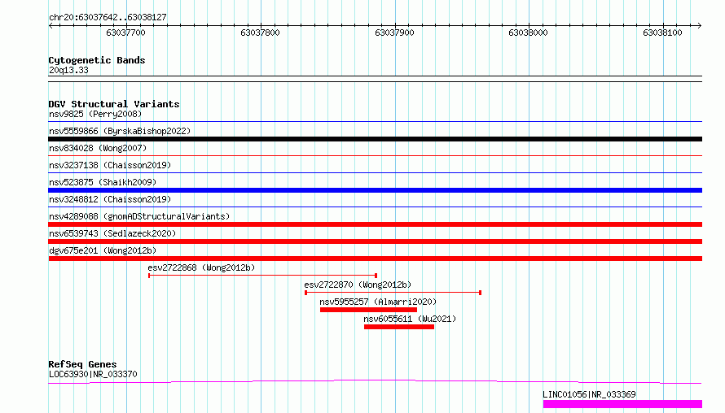Click the red dgv675e201 variant bar

click(x=375, y=259)
